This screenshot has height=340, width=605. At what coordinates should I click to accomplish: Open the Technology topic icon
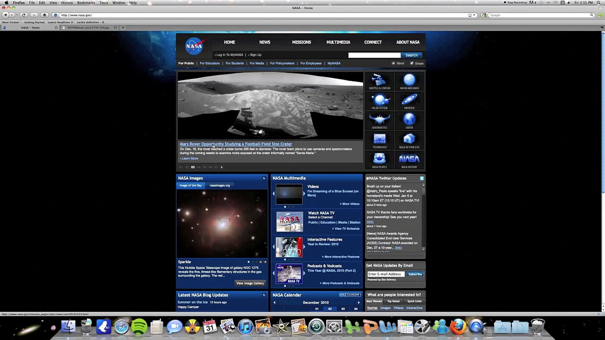[x=379, y=140]
